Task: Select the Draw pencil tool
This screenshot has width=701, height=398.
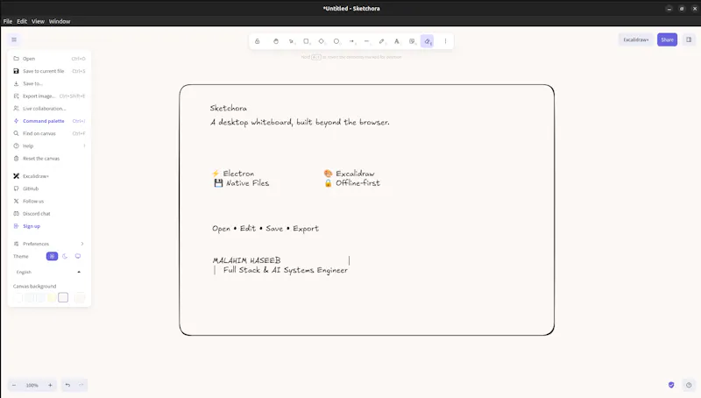Action: tap(382, 41)
